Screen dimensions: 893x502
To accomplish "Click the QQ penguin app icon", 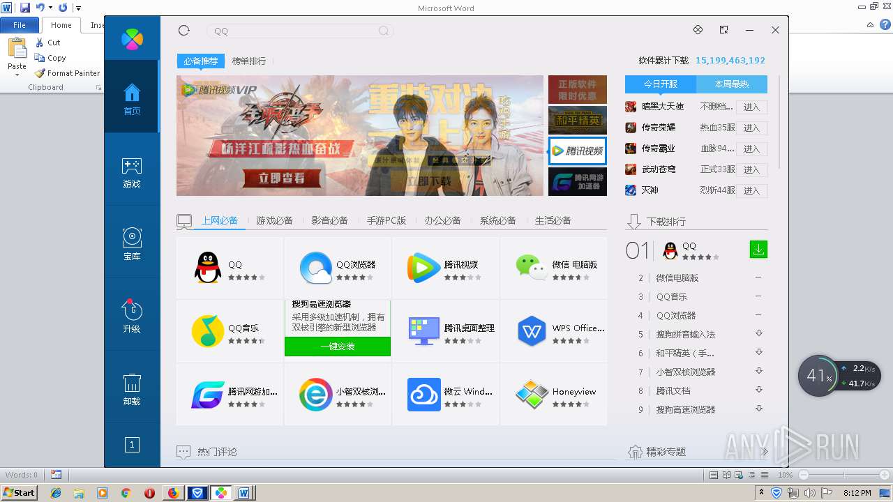I will point(207,268).
